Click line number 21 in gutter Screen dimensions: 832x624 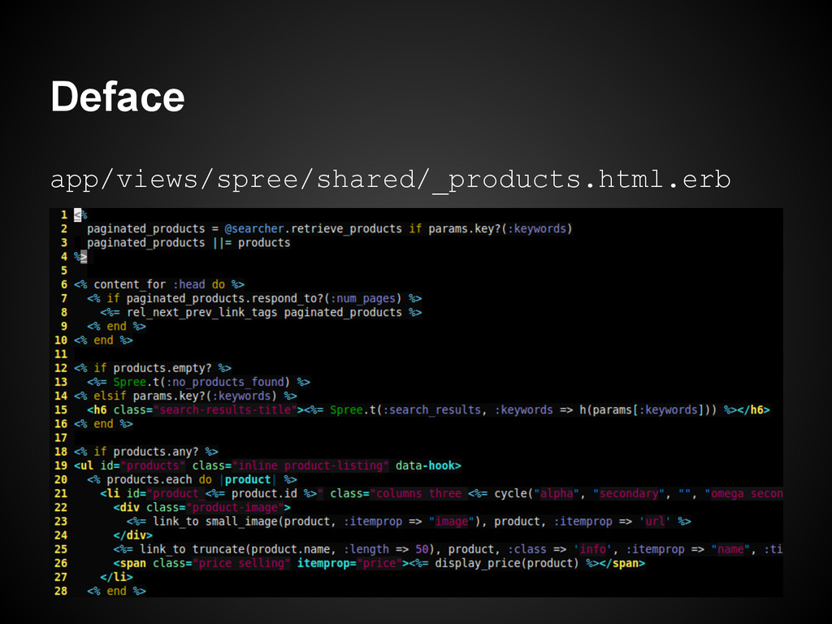(x=61, y=493)
